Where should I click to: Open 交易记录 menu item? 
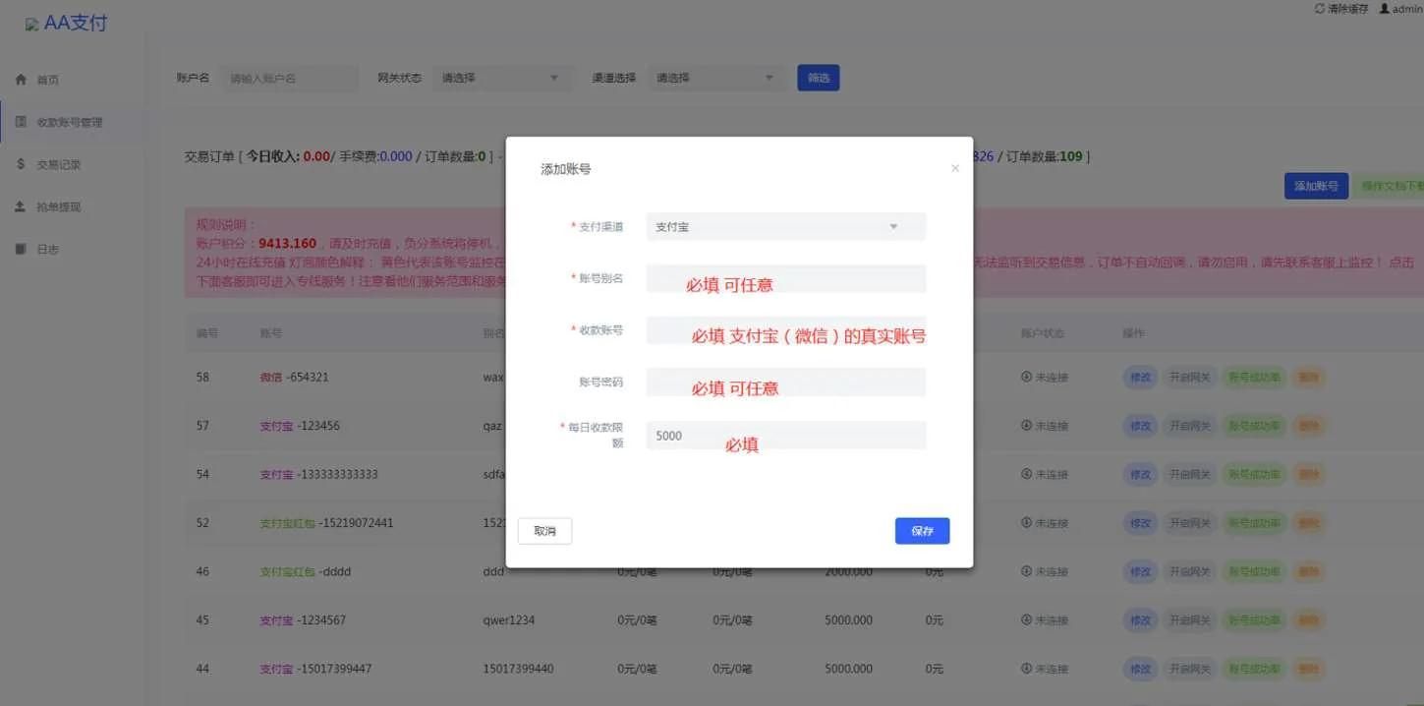pyautogui.click(x=59, y=165)
